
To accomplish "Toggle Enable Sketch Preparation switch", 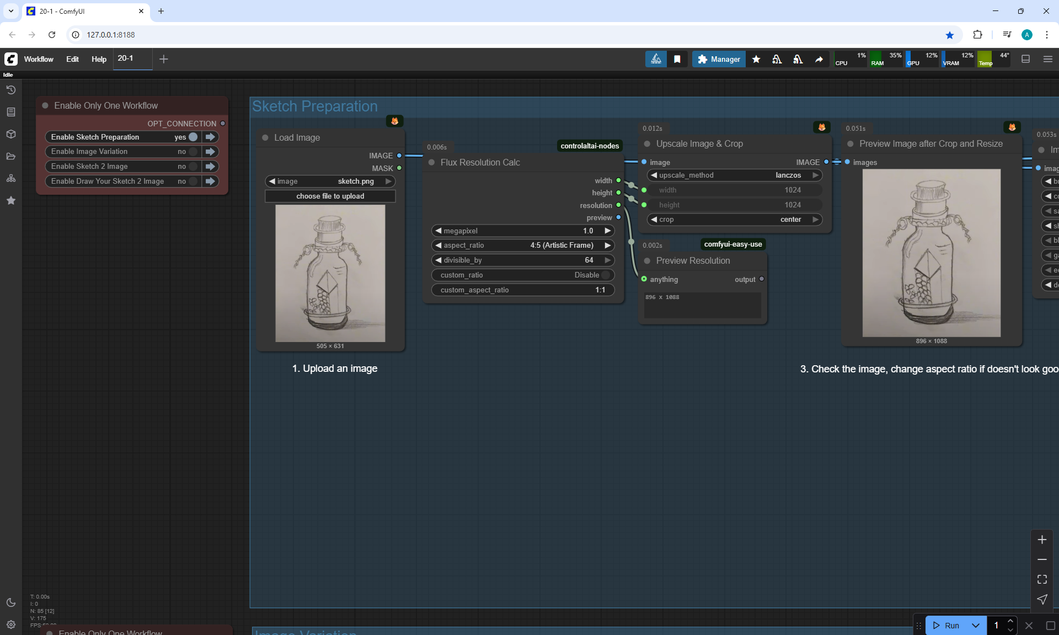I will click(x=192, y=137).
